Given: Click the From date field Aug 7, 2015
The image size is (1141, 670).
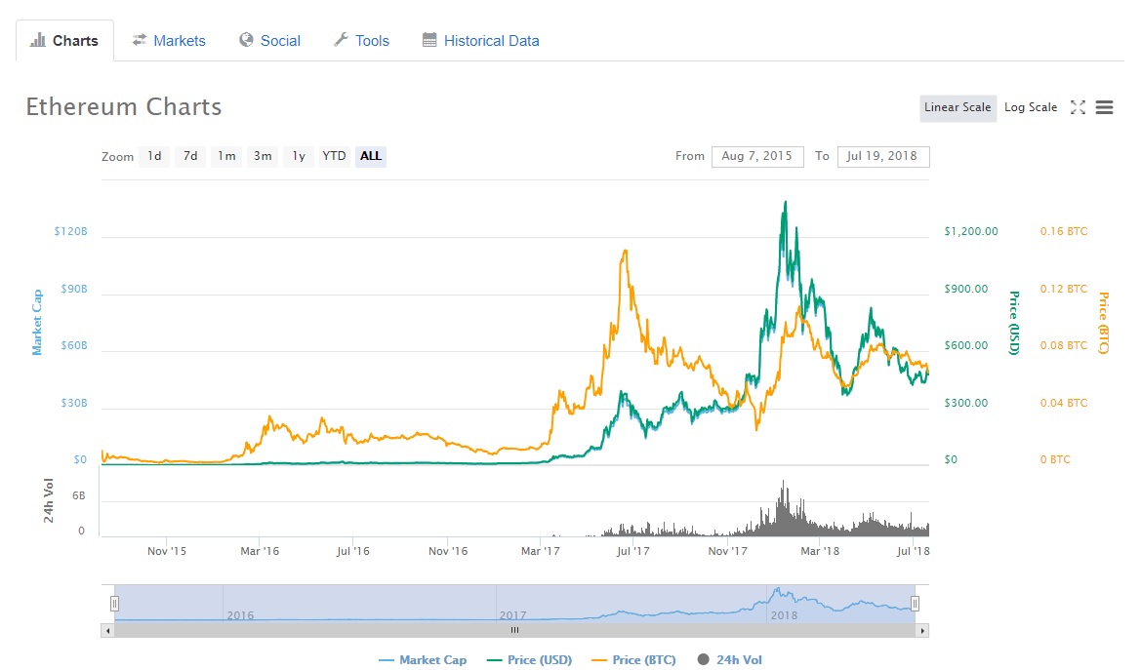Looking at the screenshot, I should click(756, 156).
